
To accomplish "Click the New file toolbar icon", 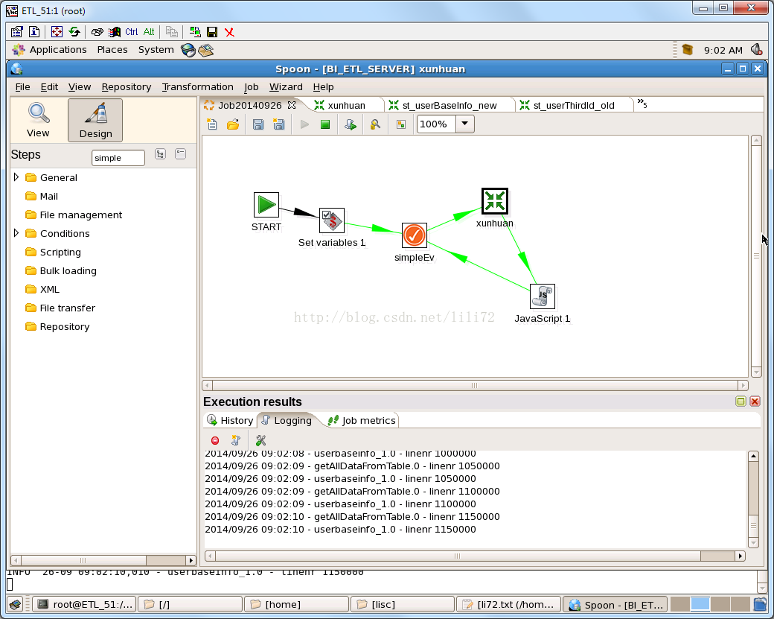I will click(212, 124).
